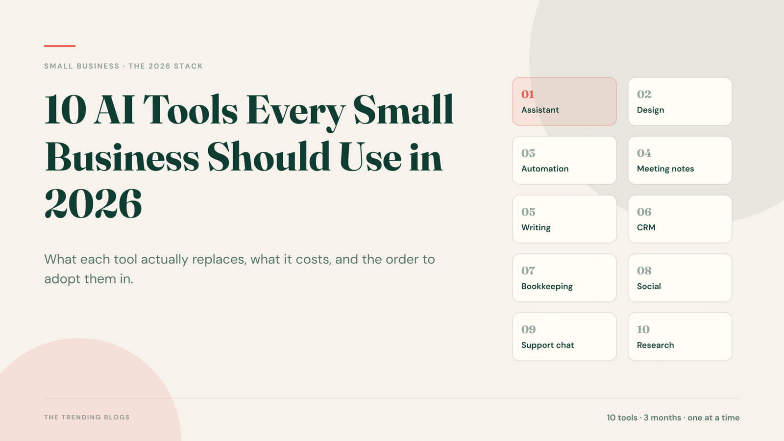Click the headline '10 AI Tools Every Small Business'
784x441 pixels.
coord(249,156)
